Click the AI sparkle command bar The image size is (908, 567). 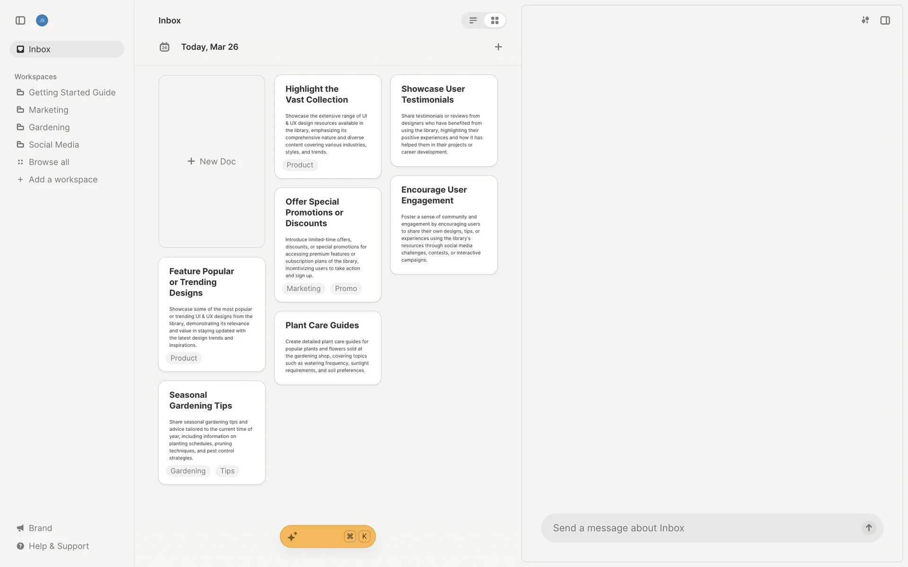[327, 536]
